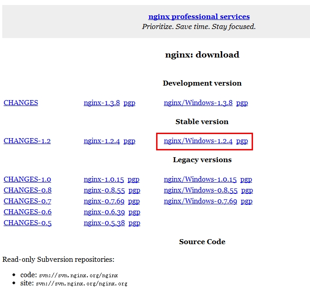Download nginx/Windows-1.3.8
This screenshot has width=310, height=289.
[198, 103]
